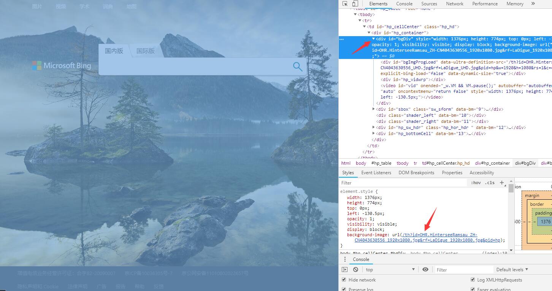552x291 pixels.
Task: Open the Accessibility sub-tab
Action: tap(482, 172)
